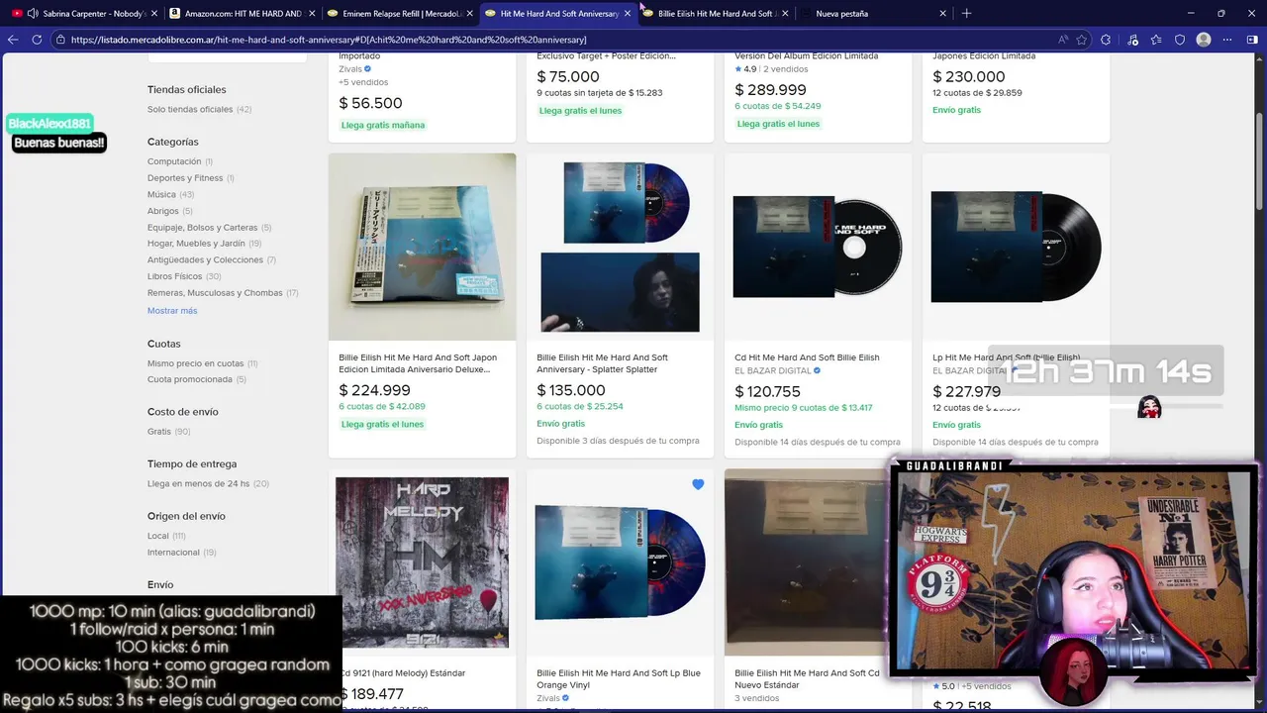The height and width of the screenshot is (713, 1267).
Task: Filter by Mismo precio en cuotas
Action: (x=203, y=363)
